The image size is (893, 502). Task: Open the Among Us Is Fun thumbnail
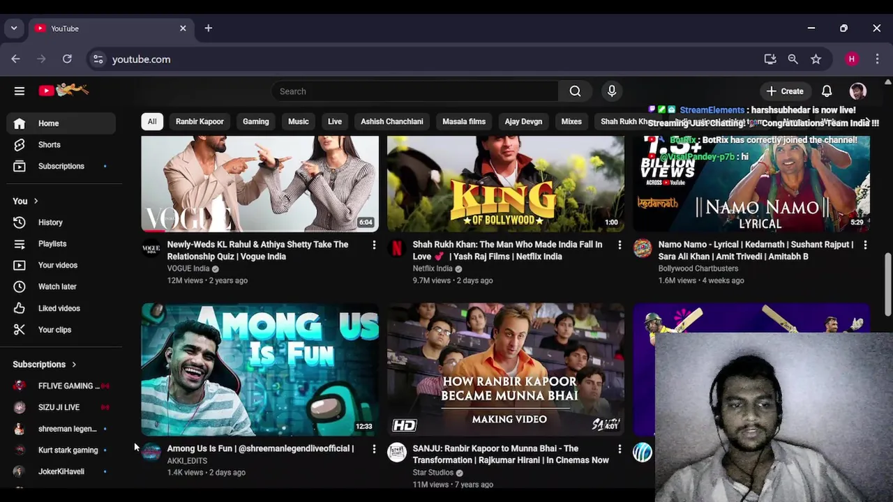tap(260, 370)
